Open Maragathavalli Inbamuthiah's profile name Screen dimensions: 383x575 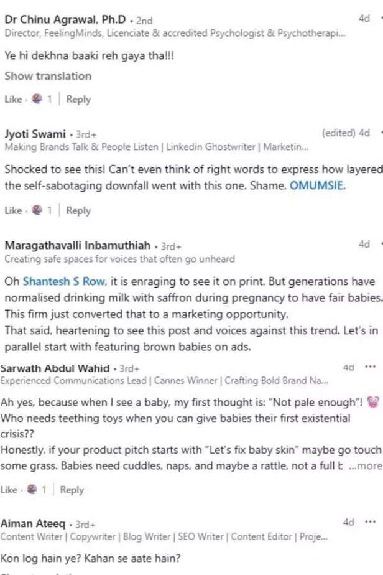(78, 245)
